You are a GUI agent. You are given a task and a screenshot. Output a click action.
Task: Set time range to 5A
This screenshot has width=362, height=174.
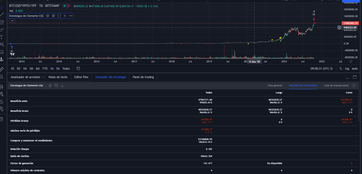pos(58,69)
